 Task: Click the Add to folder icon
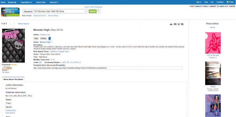(182, 24)
